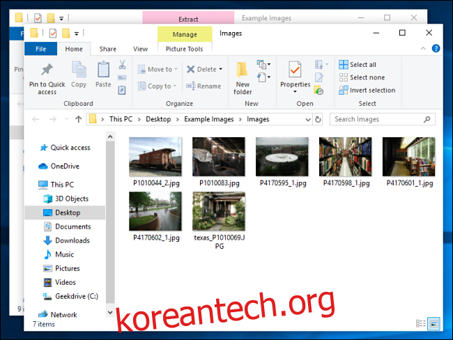
Task: Switch to the View ribbon tab
Action: tap(140, 49)
